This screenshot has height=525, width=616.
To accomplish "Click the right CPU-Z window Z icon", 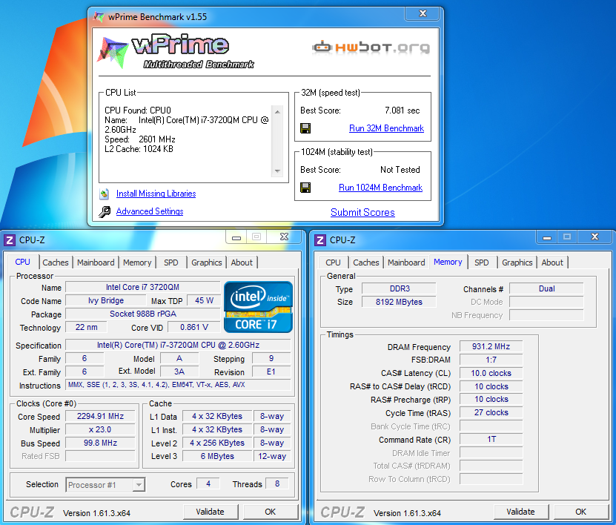I will 320,240.
